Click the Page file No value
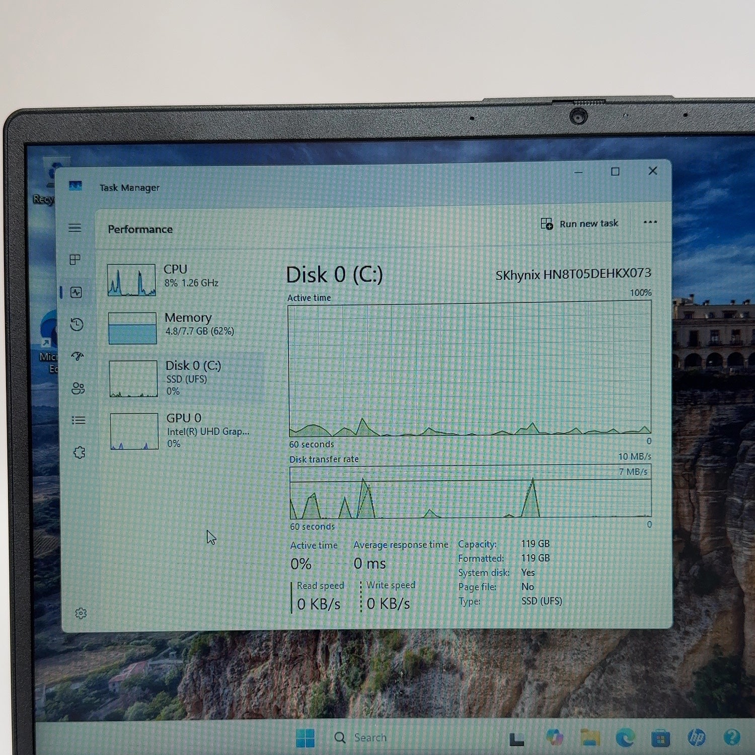Viewport: 755px width, 755px height. pos(527,586)
